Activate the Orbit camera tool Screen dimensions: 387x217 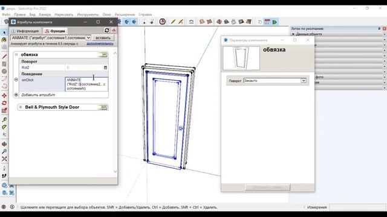(x=4, y=144)
